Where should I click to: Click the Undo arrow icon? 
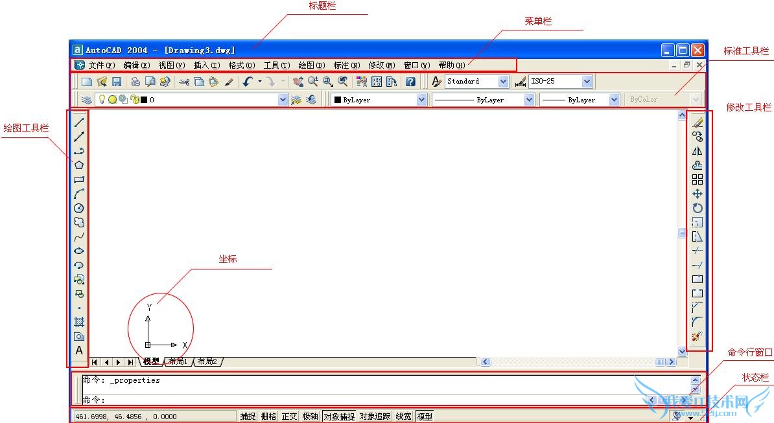(248, 82)
